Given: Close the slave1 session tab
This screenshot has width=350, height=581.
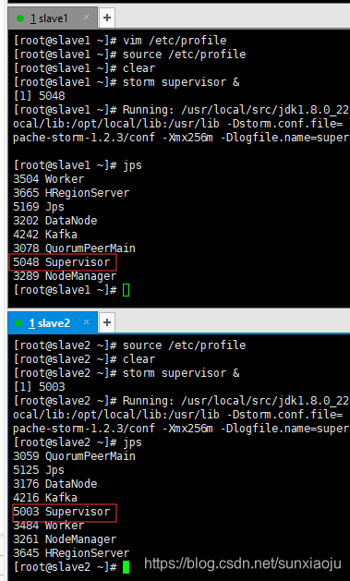Looking at the screenshot, I should pyautogui.click(x=86, y=17).
